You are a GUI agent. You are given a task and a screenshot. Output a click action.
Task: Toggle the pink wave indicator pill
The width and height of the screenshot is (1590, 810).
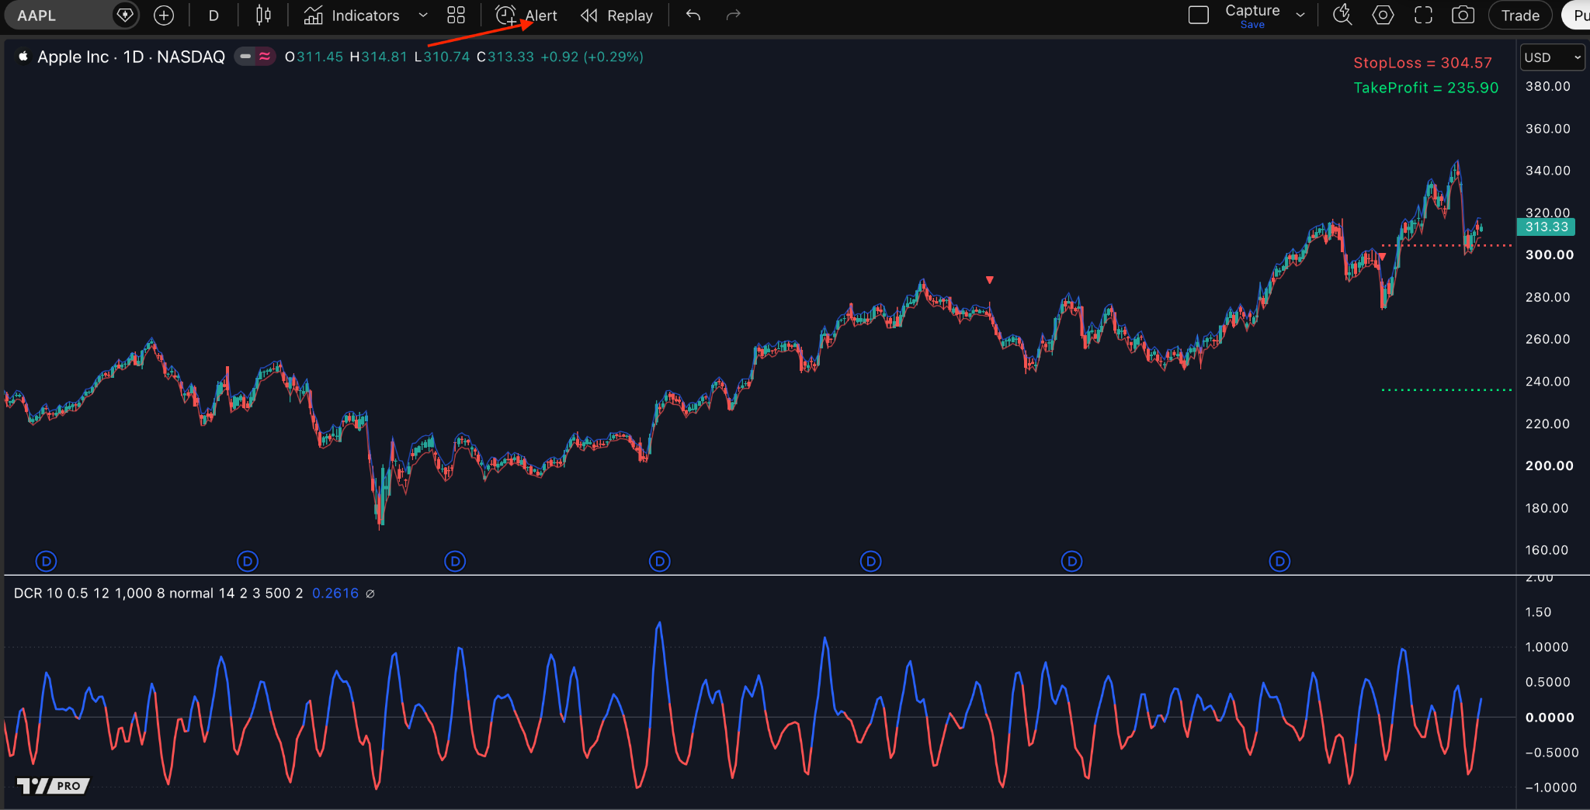[265, 57]
